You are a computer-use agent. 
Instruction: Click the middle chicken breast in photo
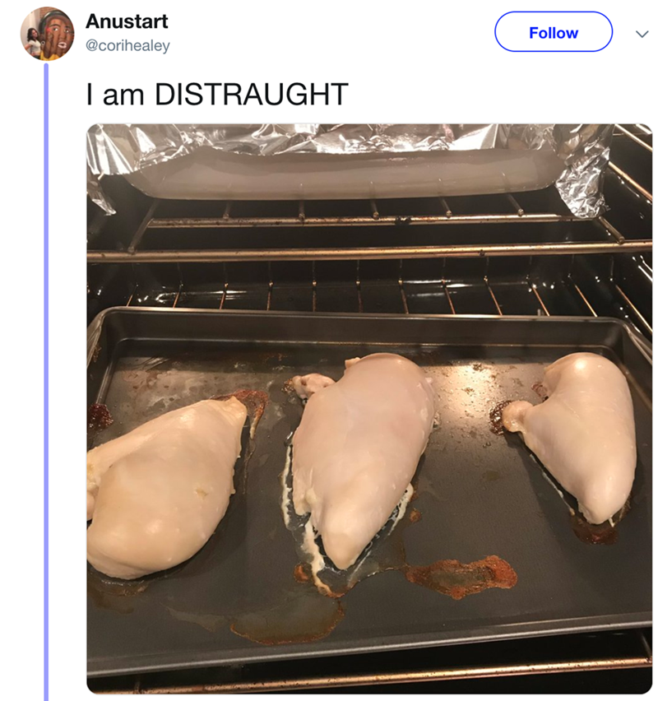click(362, 453)
